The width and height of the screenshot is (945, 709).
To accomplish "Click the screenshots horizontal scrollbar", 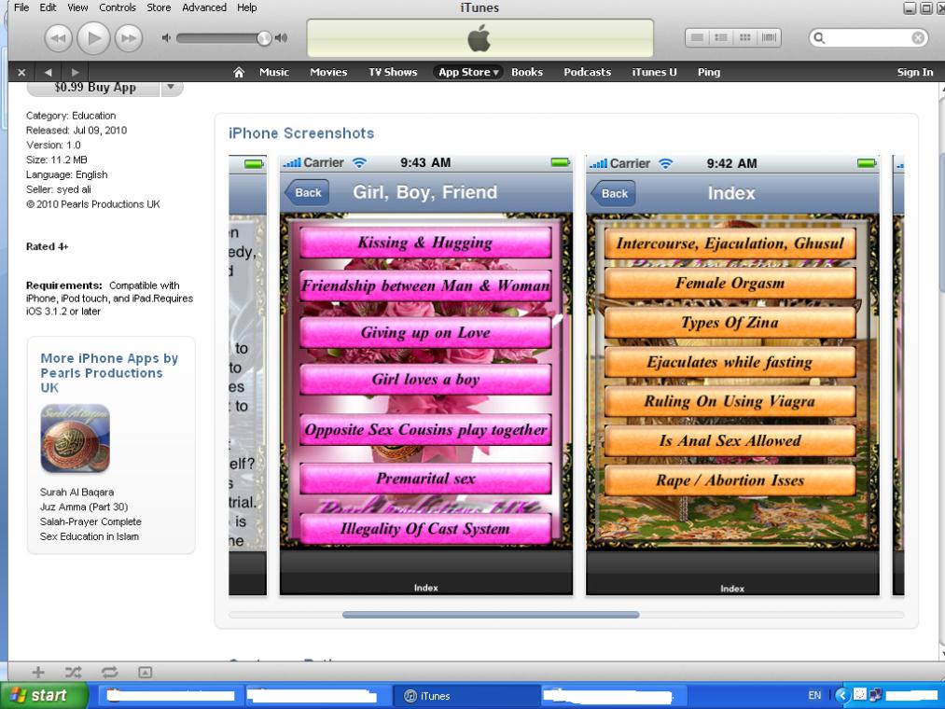I will pyautogui.click(x=491, y=615).
